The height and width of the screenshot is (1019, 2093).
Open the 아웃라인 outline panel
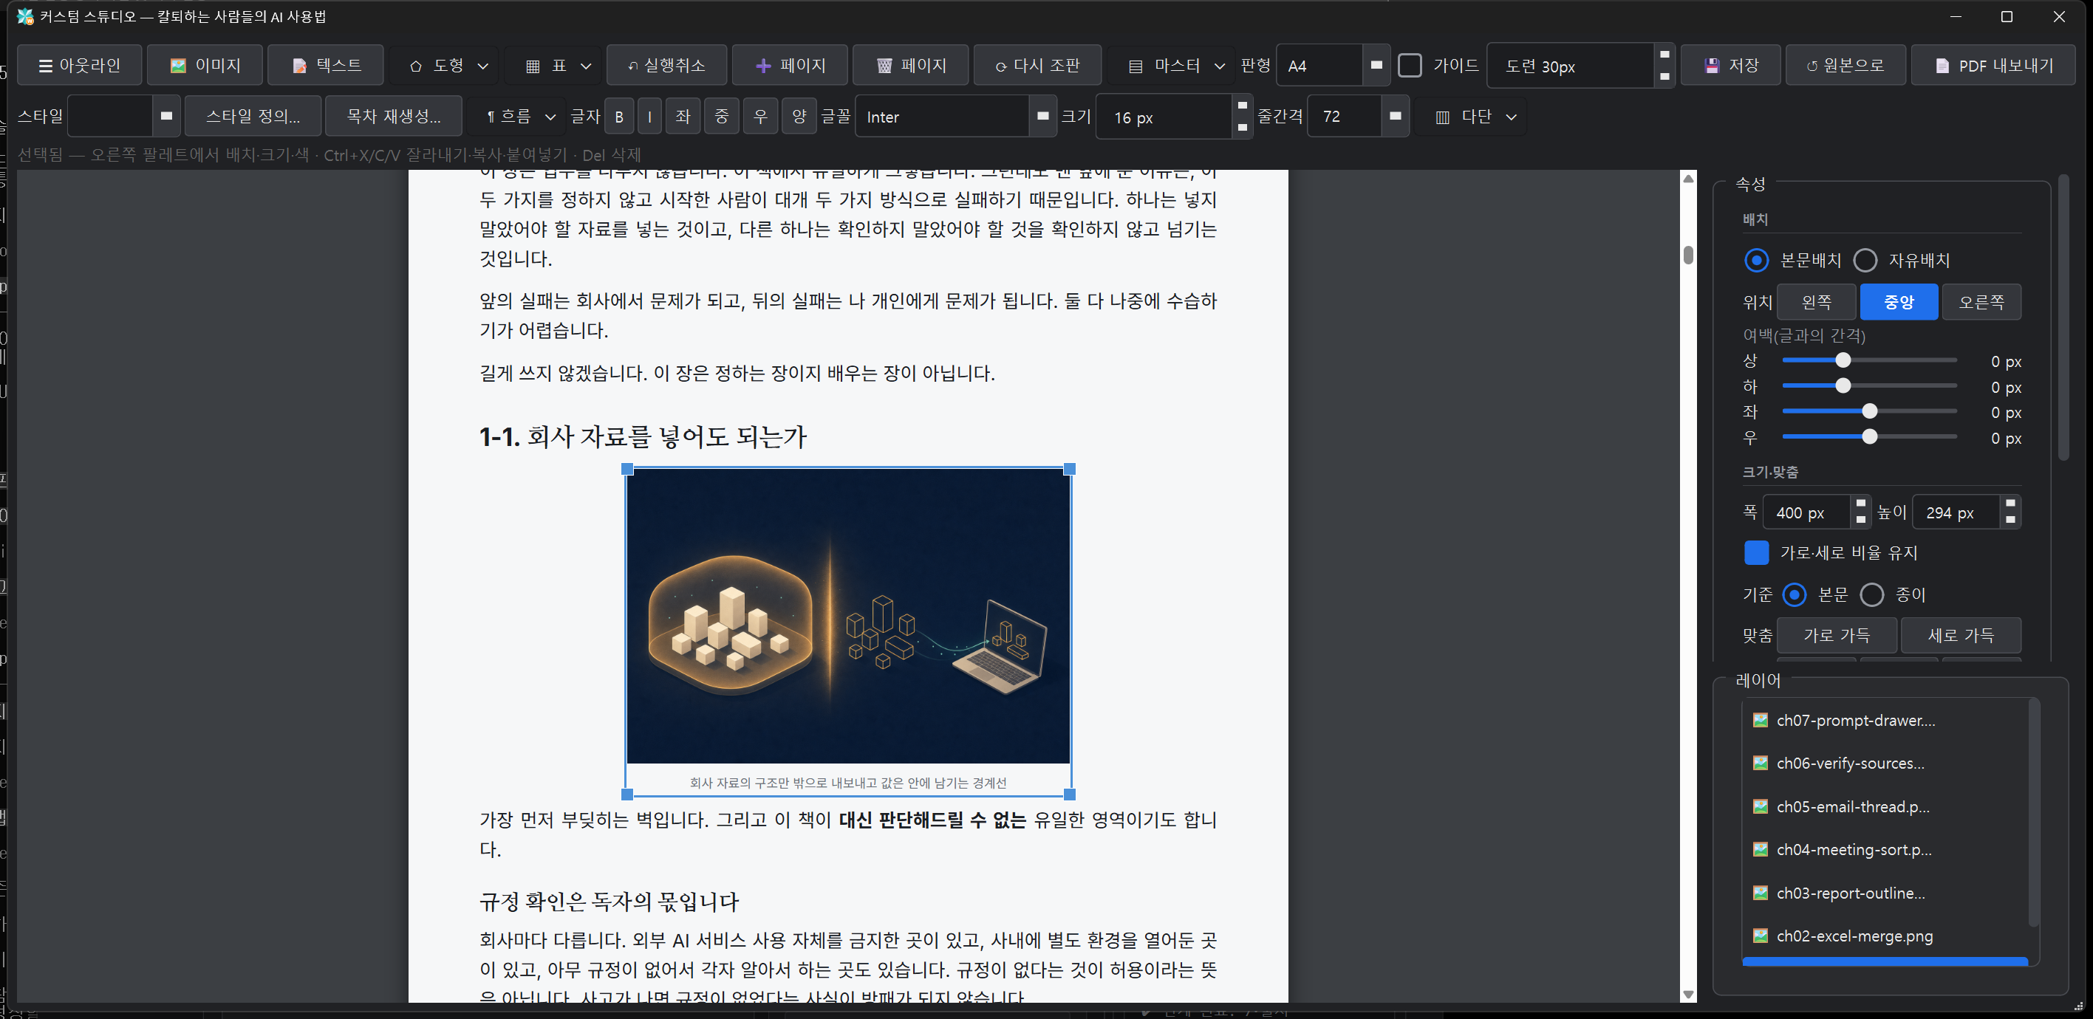80,65
